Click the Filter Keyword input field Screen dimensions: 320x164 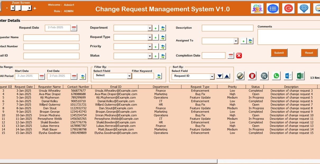tap(143, 76)
